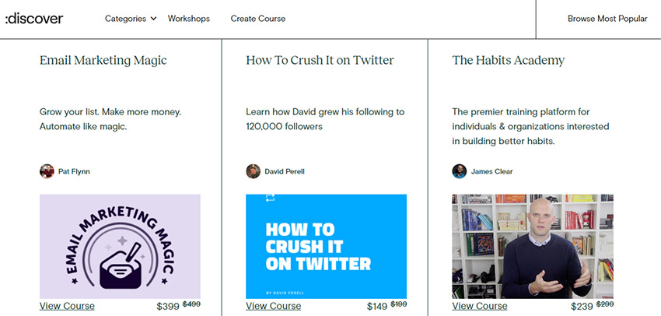View Course for The Habits Academy

[480, 306]
